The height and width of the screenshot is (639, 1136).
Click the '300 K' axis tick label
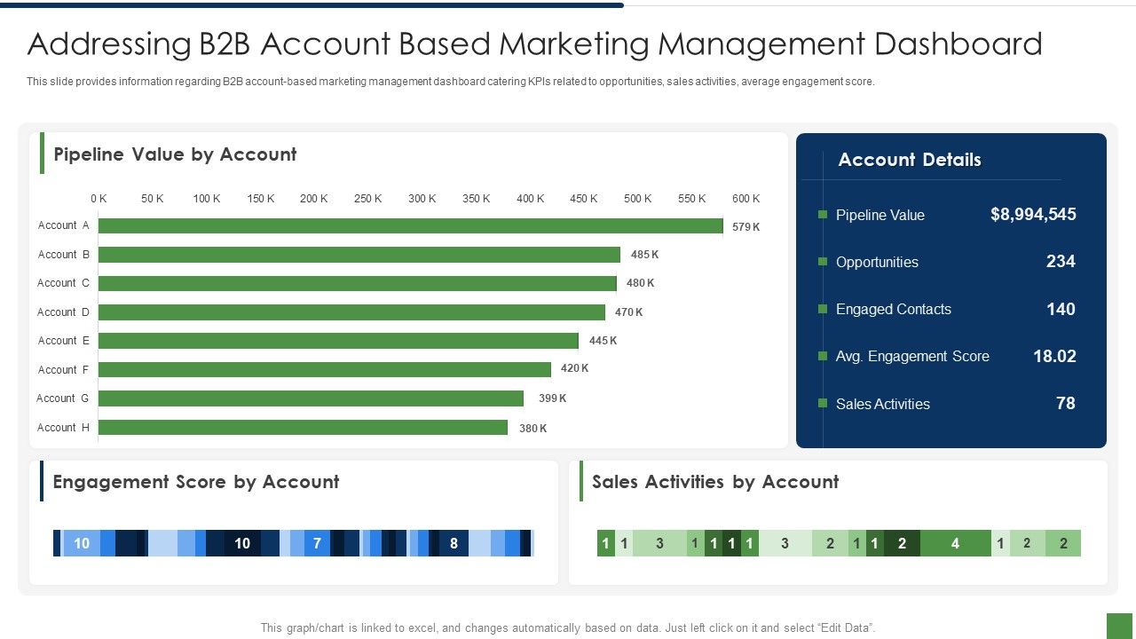tap(422, 199)
